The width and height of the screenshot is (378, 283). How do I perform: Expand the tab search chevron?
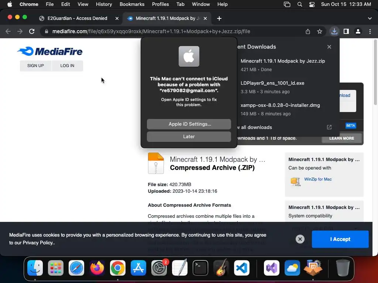[x=370, y=18]
